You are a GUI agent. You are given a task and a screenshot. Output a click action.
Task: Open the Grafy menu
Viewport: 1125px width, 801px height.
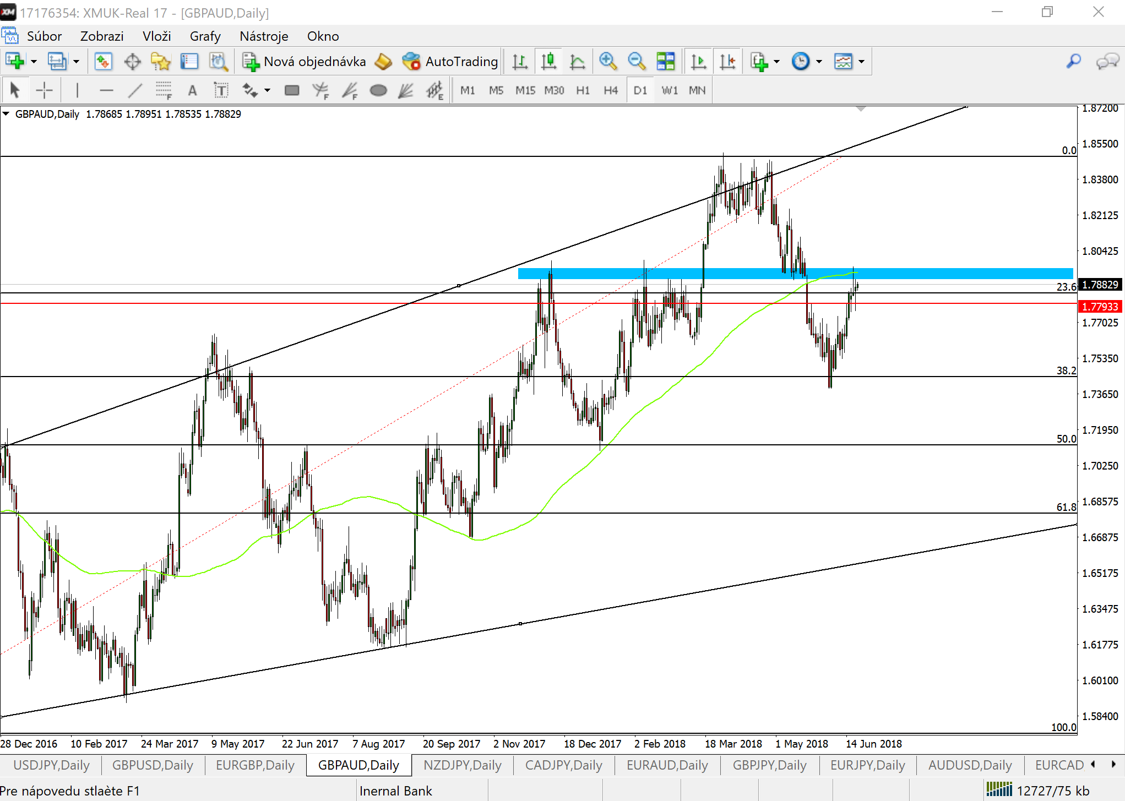205,36
